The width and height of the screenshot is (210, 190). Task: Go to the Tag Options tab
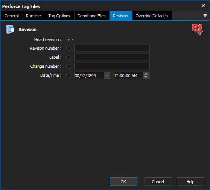tap(59, 16)
